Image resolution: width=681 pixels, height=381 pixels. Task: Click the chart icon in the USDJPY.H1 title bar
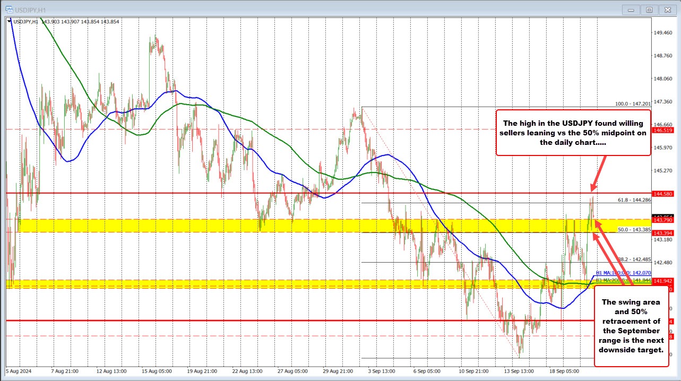tap(8, 10)
